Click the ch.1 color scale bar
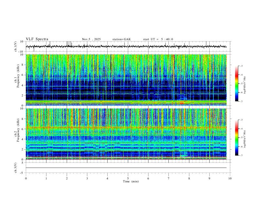 point(236,84)
